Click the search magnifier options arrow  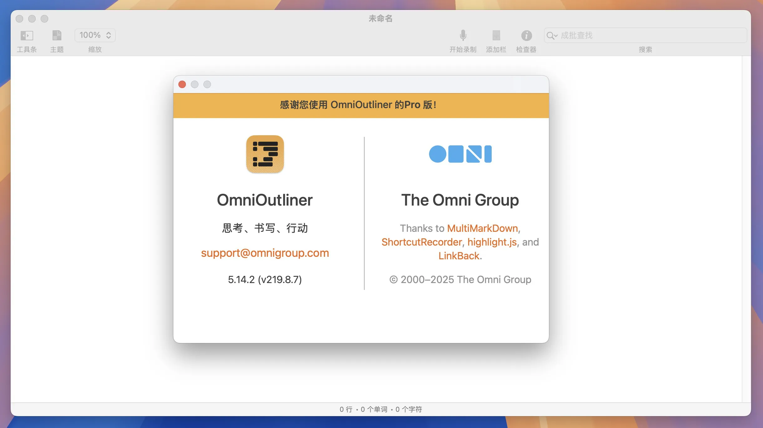pos(552,36)
